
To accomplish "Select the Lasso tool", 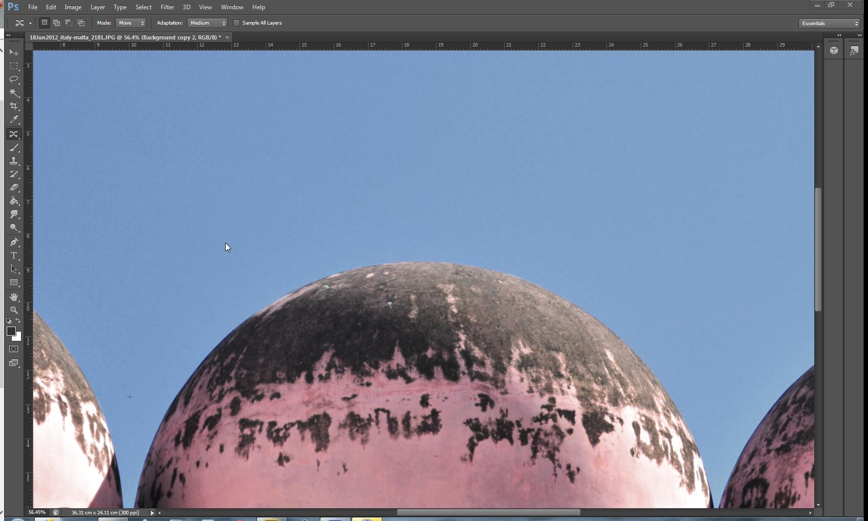I will click(14, 79).
